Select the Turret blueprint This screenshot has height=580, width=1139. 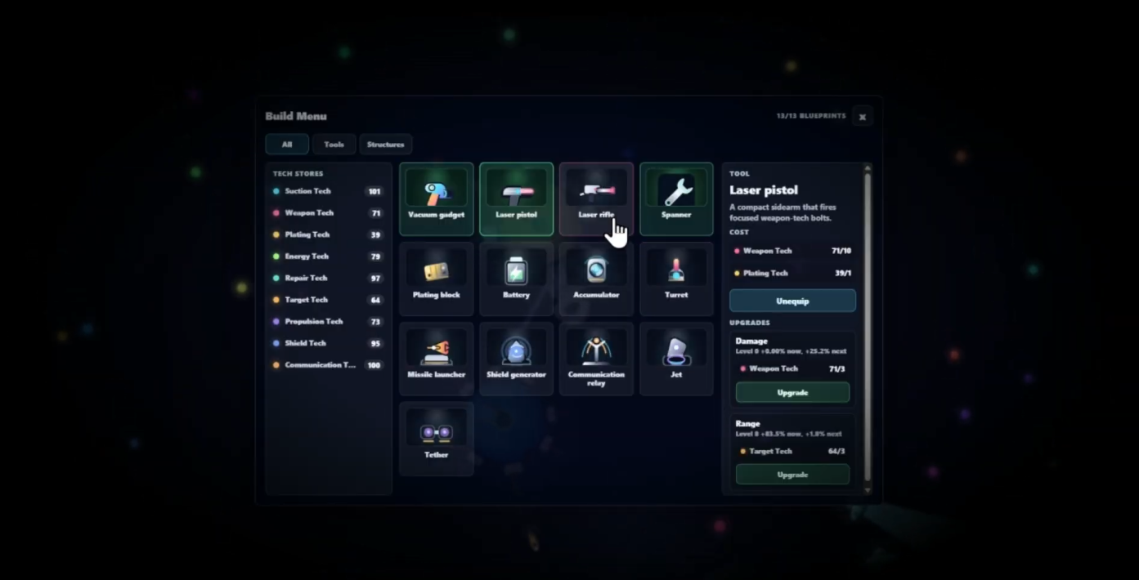[676, 279]
